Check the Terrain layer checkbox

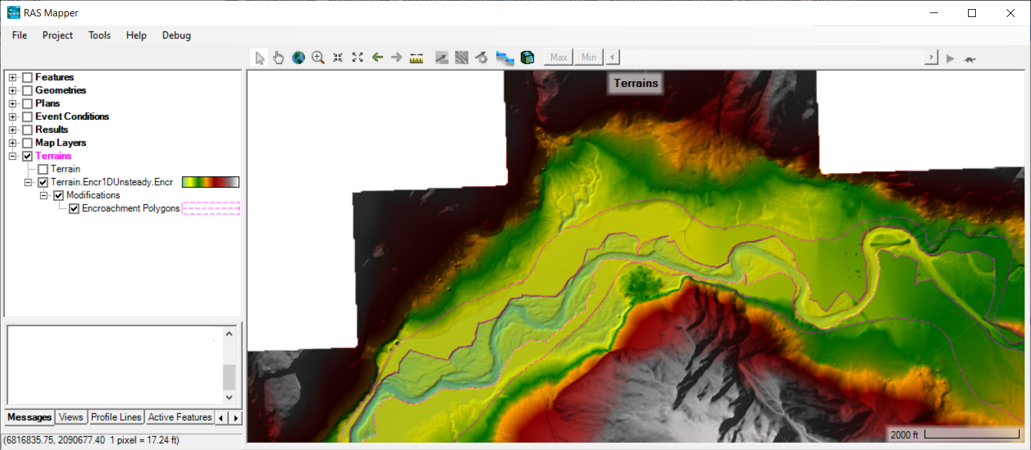[43, 169]
